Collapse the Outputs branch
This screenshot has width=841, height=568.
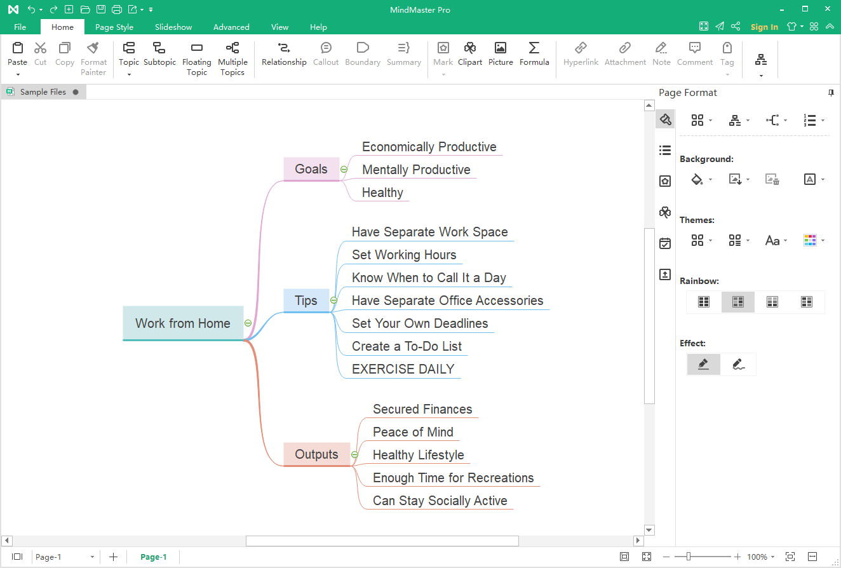[354, 455]
